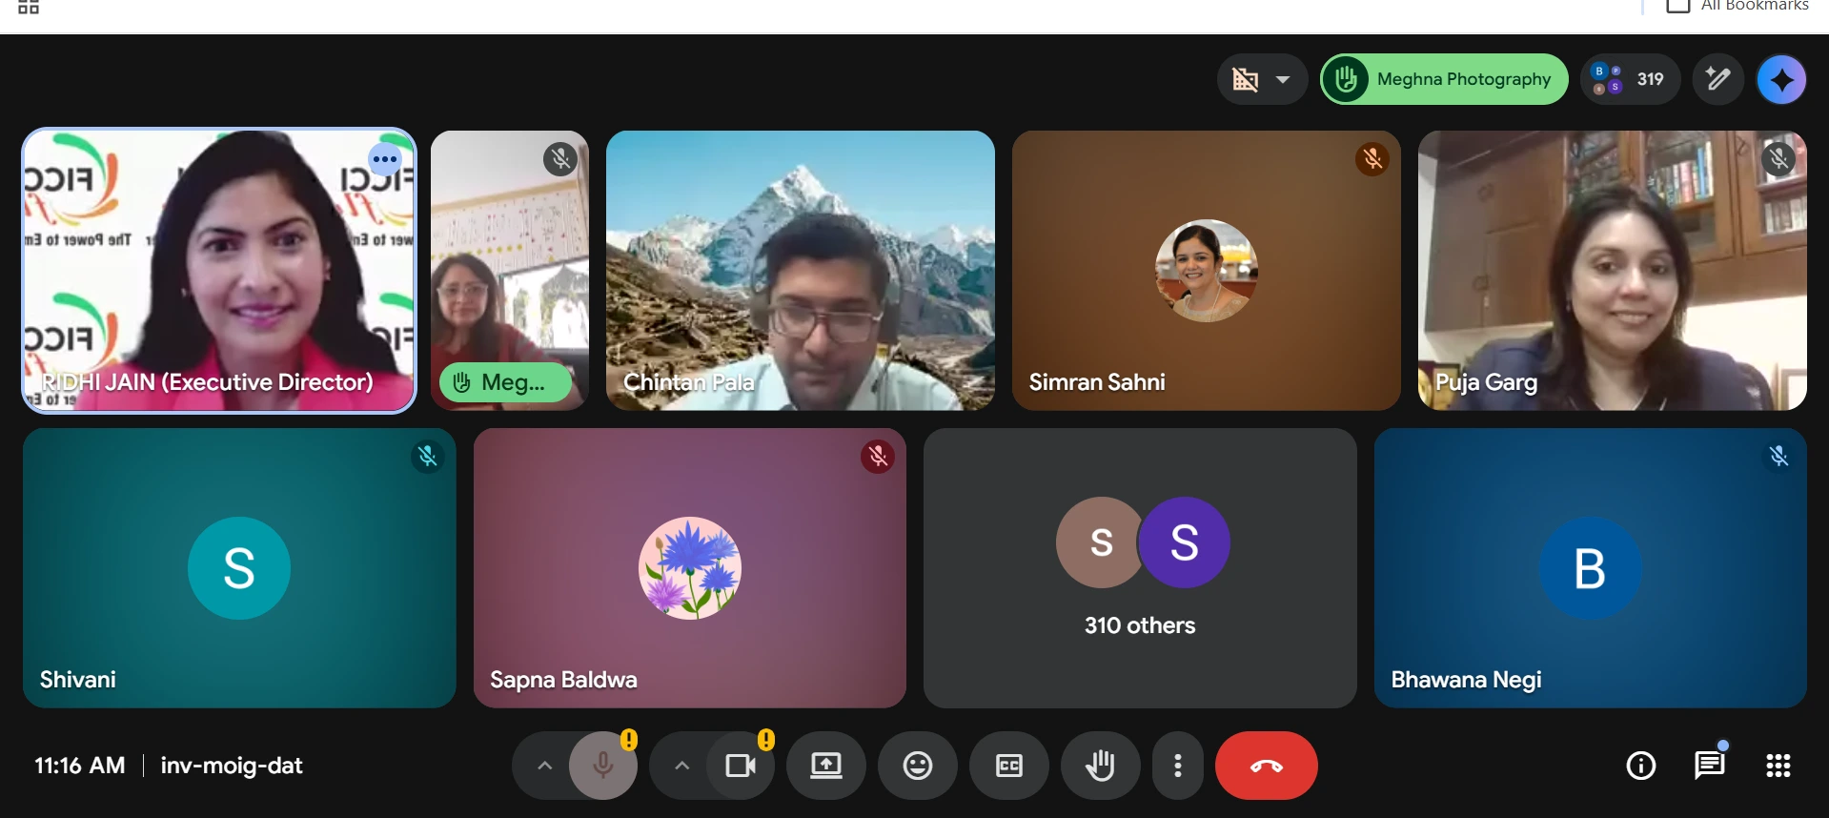Open the three-dot more options menu
The width and height of the screenshot is (1829, 818).
tap(1178, 766)
